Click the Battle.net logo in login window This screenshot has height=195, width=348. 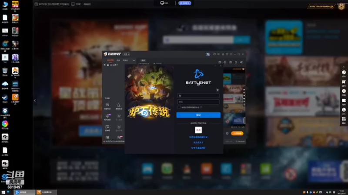pyautogui.click(x=198, y=77)
